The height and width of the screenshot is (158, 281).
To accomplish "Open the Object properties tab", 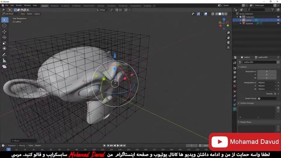I will pyautogui.click(x=235, y=91).
